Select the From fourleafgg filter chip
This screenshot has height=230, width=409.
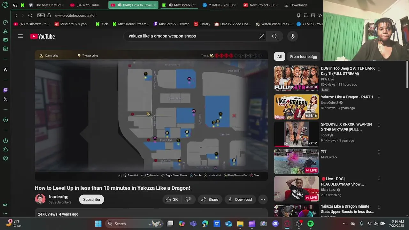304,57
